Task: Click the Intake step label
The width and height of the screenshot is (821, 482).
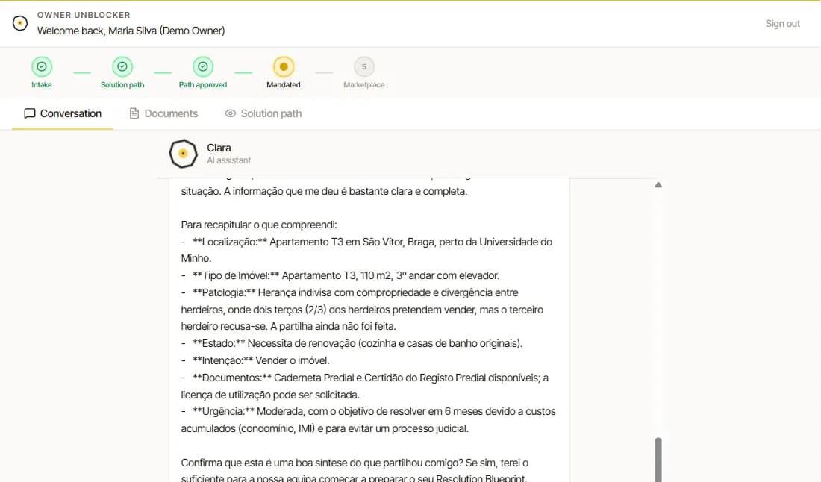Action: pyautogui.click(x=42, y=85)
